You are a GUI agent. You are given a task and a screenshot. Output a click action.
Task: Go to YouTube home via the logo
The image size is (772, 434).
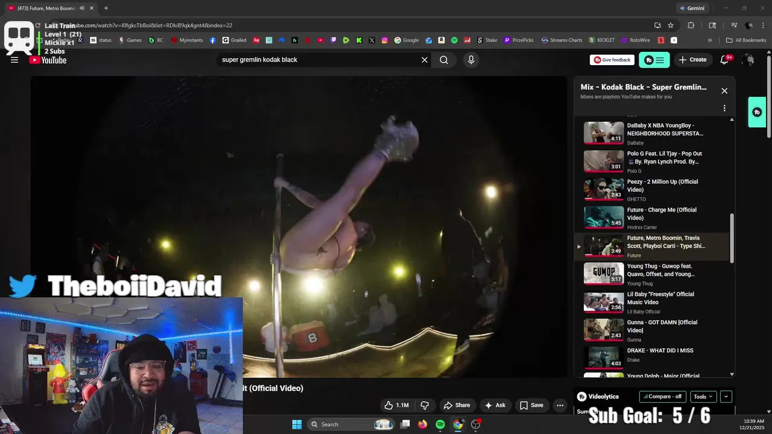click(48, 60)
